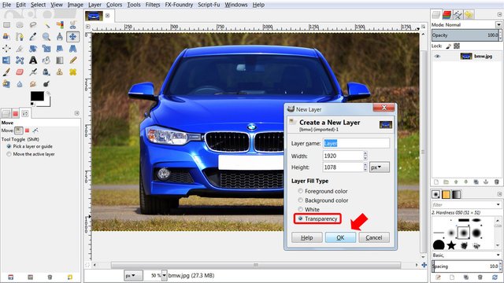The width and height of the screenshot is (504, 283).
Task: Select the Heal tool
Action: pyautogui.click(x=73, y=72)
